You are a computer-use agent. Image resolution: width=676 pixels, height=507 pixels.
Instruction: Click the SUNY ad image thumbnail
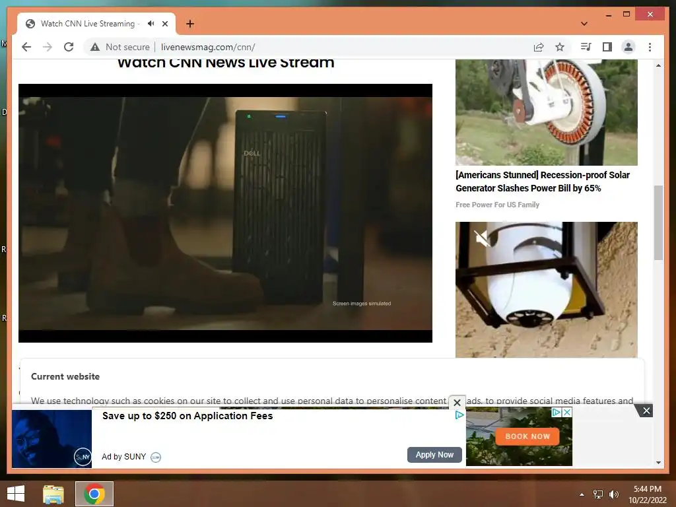[51, 439]
